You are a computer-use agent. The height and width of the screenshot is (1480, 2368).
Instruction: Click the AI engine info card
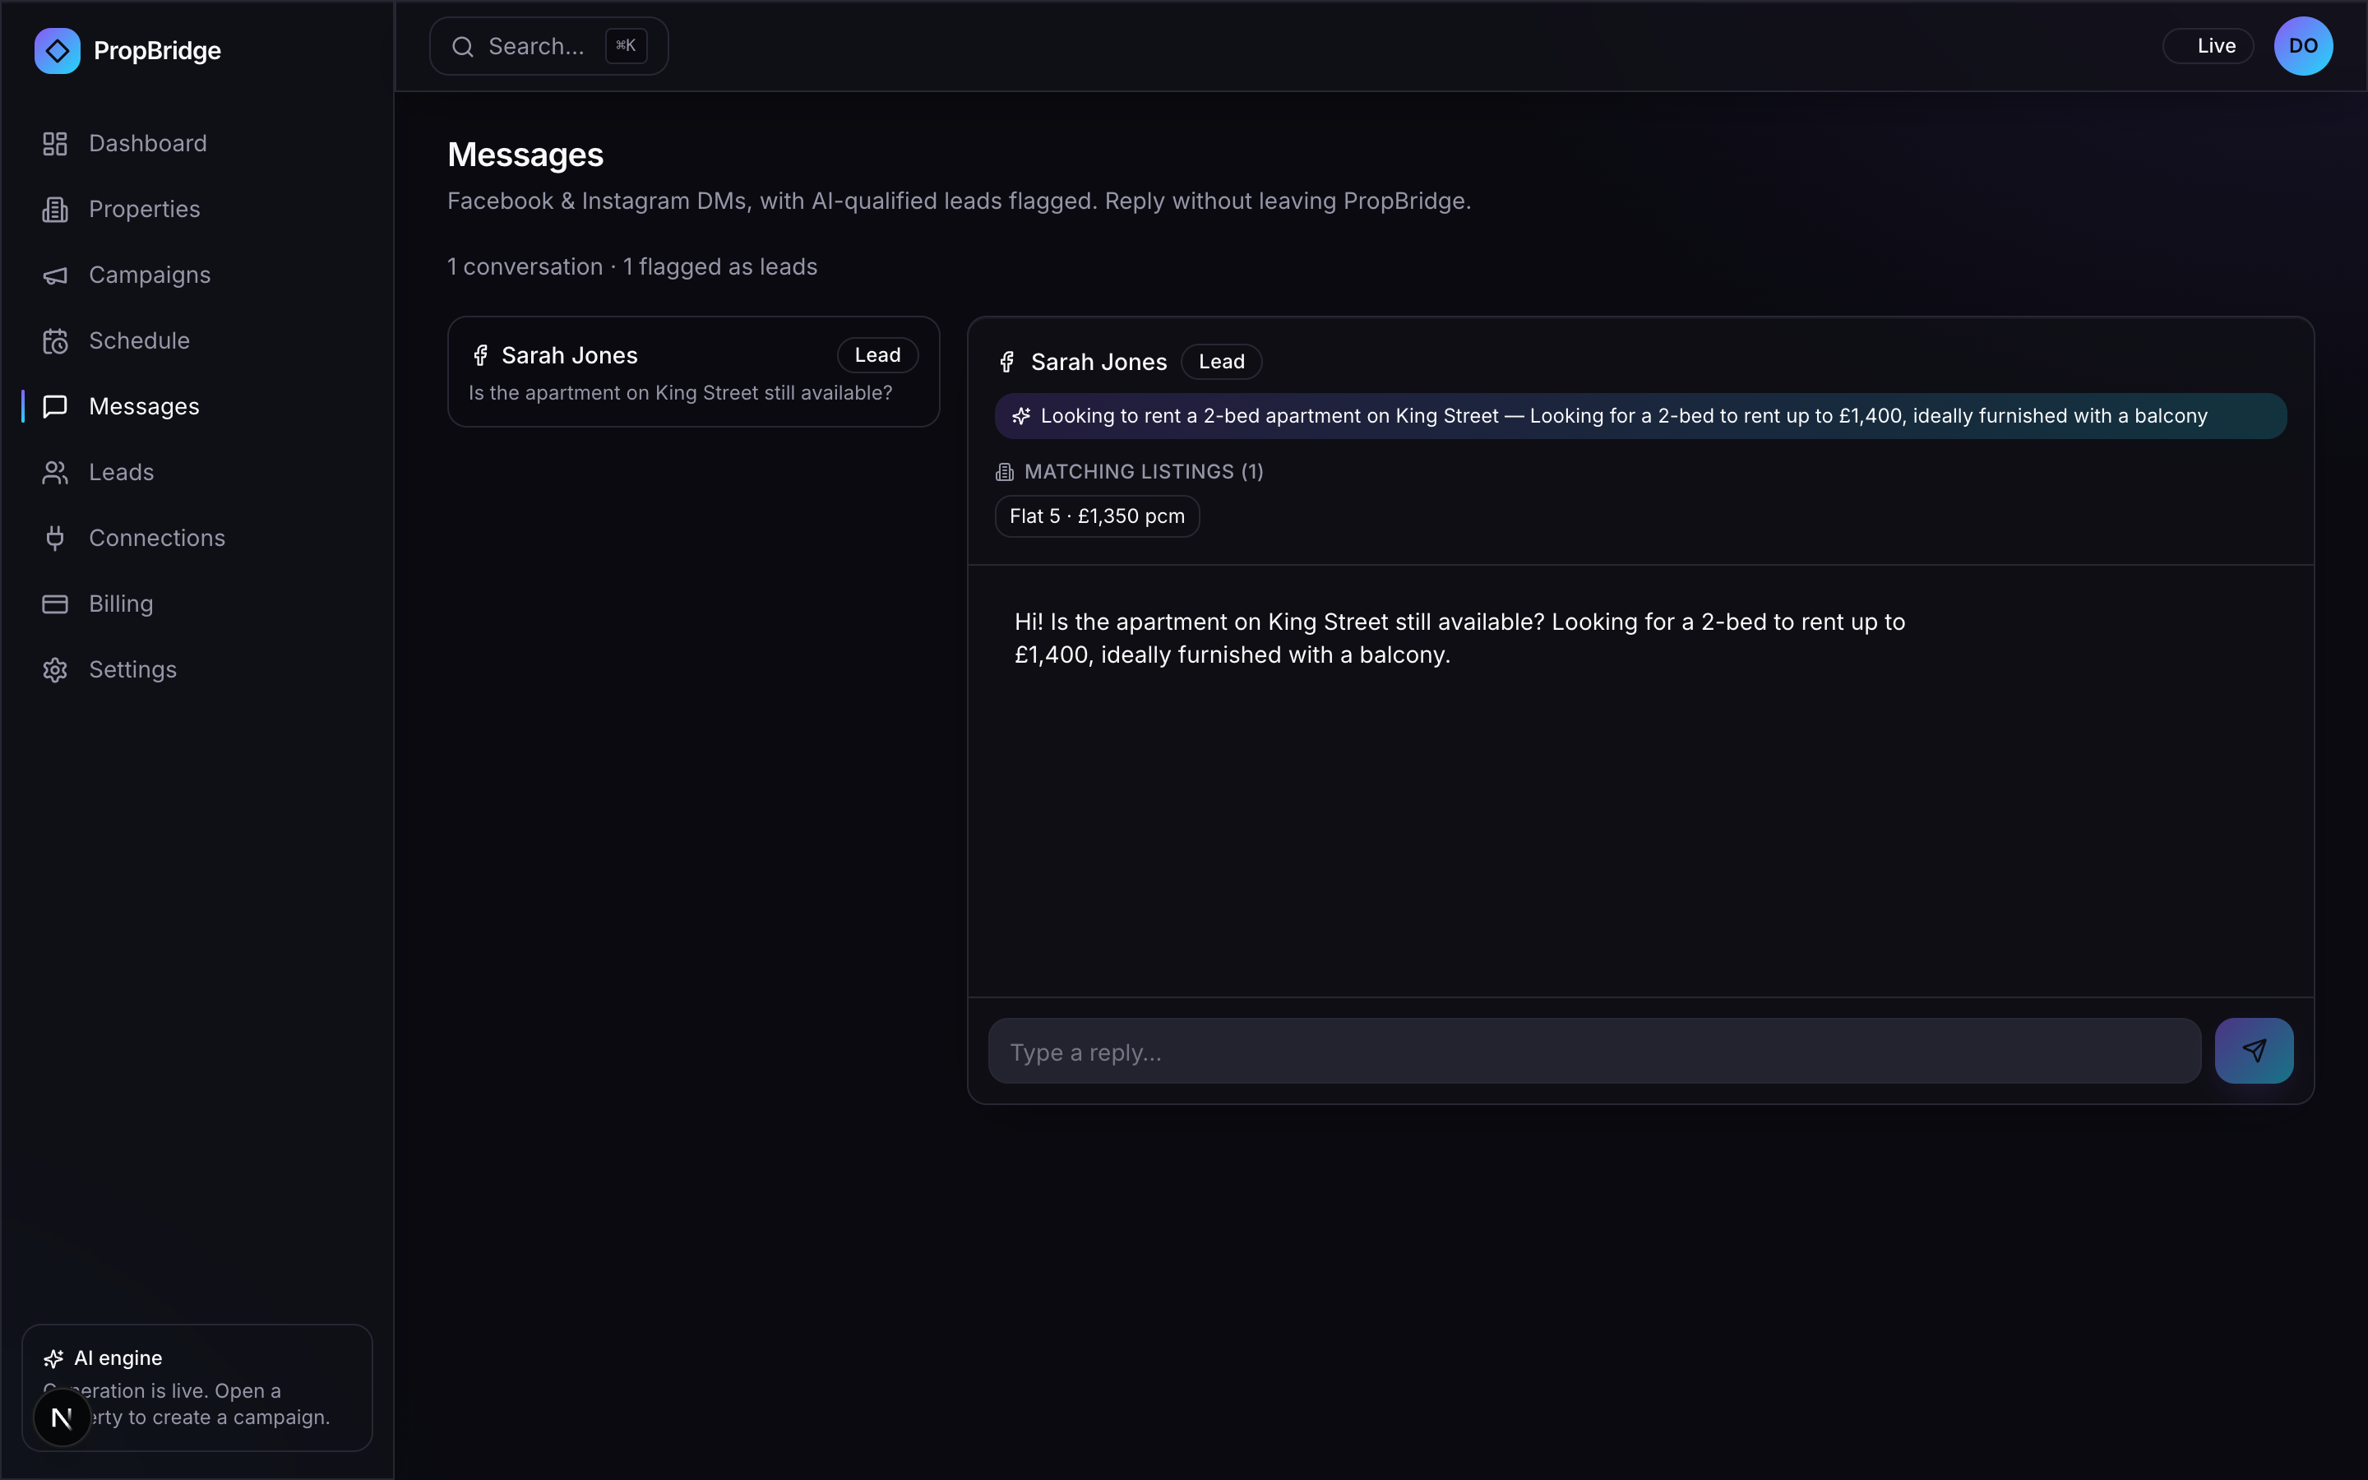tap(197, 1387)
